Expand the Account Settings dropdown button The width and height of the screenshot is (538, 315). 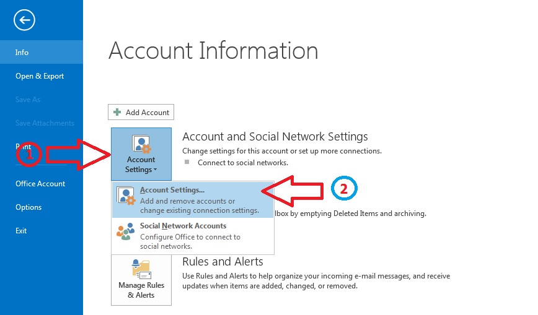point(141,154)
